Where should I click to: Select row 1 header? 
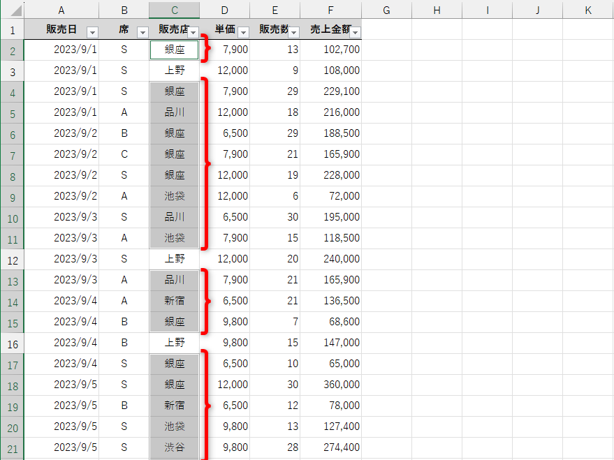point(13,29)
